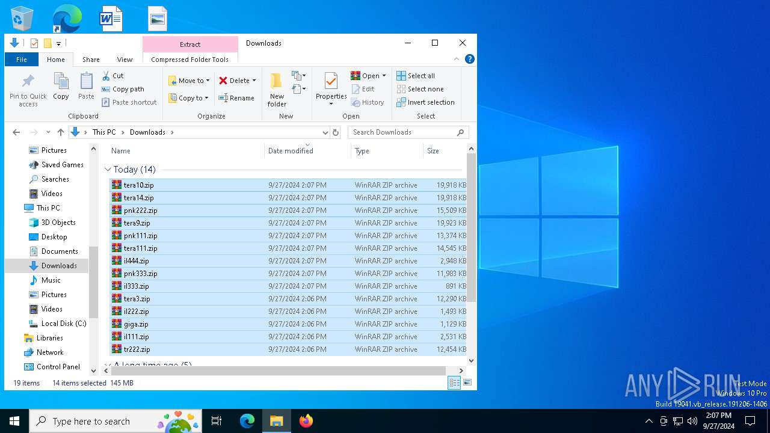Collapse the Today (14) group
The height and width of the screenshot is (433, 770).
108,170
